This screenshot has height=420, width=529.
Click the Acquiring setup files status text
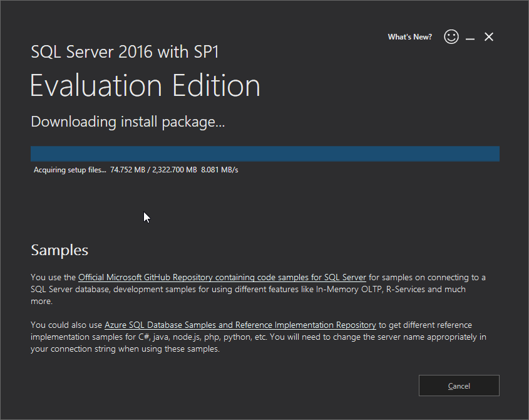tap(70, 170)
